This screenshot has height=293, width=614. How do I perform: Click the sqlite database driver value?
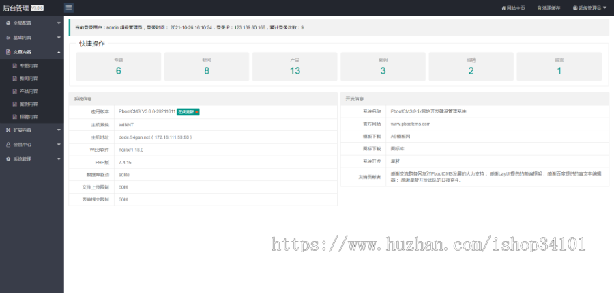[x=124, y=175]
